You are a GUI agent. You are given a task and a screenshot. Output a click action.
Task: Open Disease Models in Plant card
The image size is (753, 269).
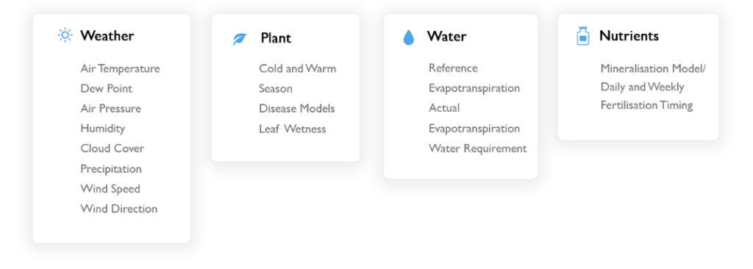click(297, 109)
